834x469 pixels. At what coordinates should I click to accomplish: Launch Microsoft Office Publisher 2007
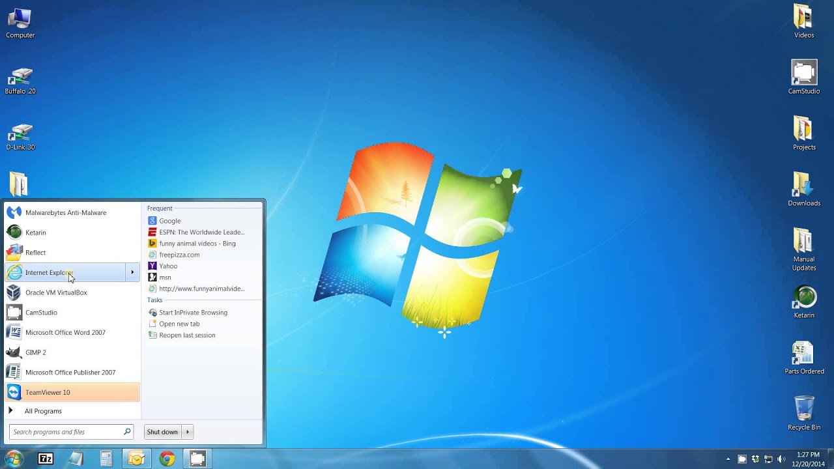72,373
